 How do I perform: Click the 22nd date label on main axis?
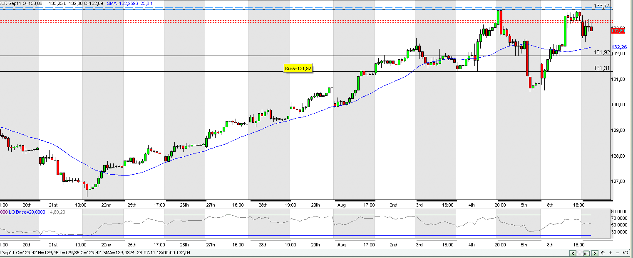pos(107,205)
